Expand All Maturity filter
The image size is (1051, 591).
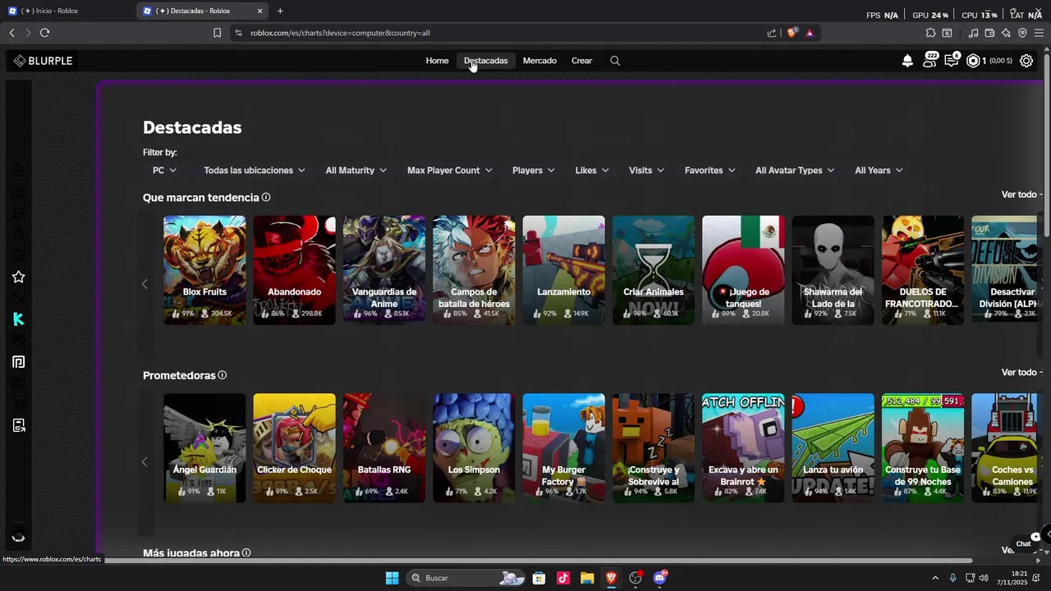coord(356,171)
